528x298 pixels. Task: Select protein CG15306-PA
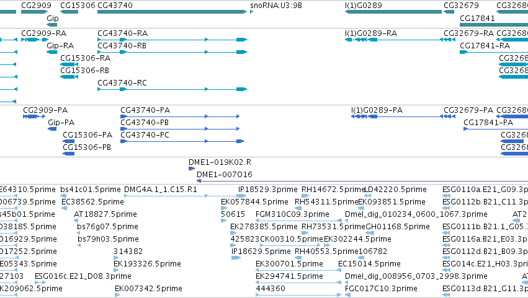click(69, 141)
